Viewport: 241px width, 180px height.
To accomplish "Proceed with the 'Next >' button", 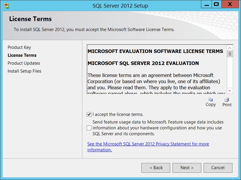I will click(187, 168).
